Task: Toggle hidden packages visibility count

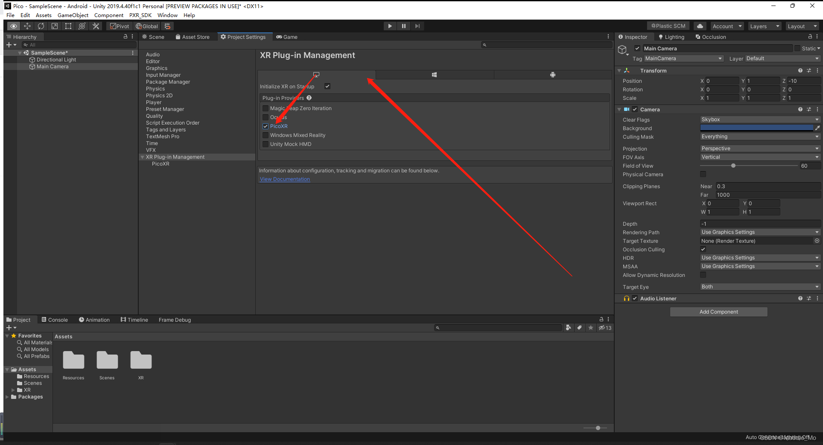Action: [605, 328]
